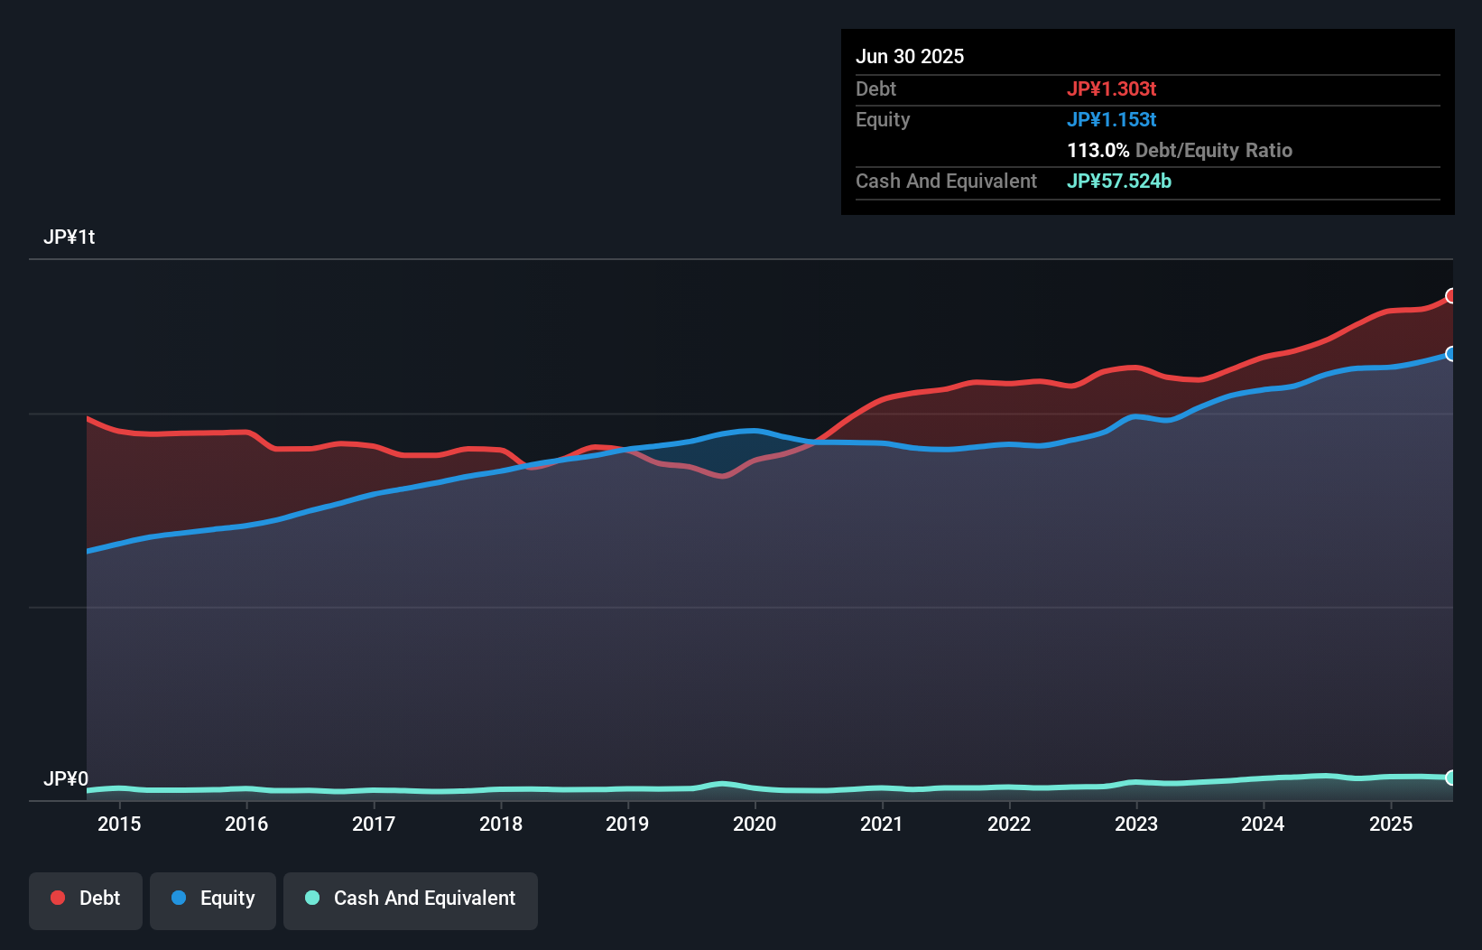
Task: Click the JP¥57.524b cash value in the tooltip
Action: click(x=1119, y=182)
